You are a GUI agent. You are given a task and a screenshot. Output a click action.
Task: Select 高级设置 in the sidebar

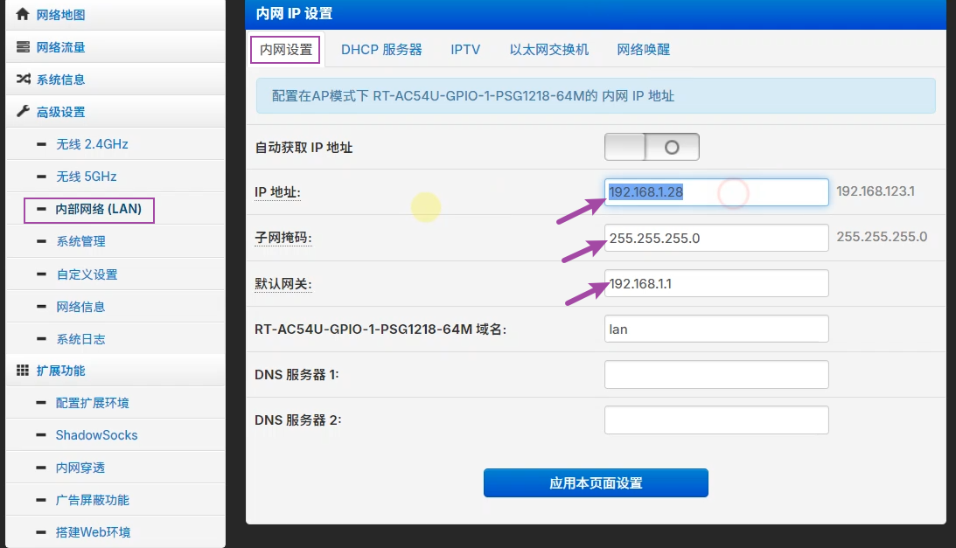click(60, 112)
